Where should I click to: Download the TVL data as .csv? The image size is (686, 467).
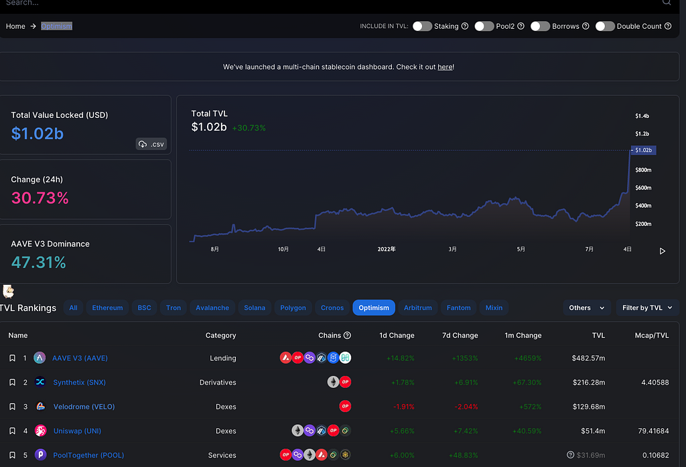coord(151,144)
